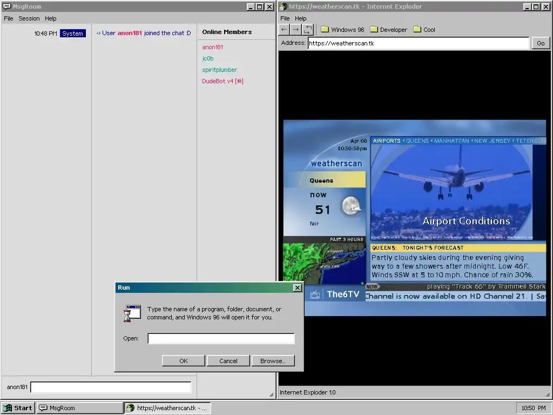Screen dimensions: 553x415
Task: Click the NEW JERSEY tab in weatherscan
Action: tap(492, 140)
